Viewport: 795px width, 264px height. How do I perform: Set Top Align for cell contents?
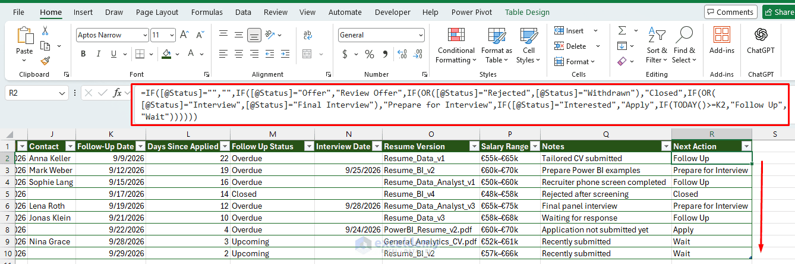225,35
